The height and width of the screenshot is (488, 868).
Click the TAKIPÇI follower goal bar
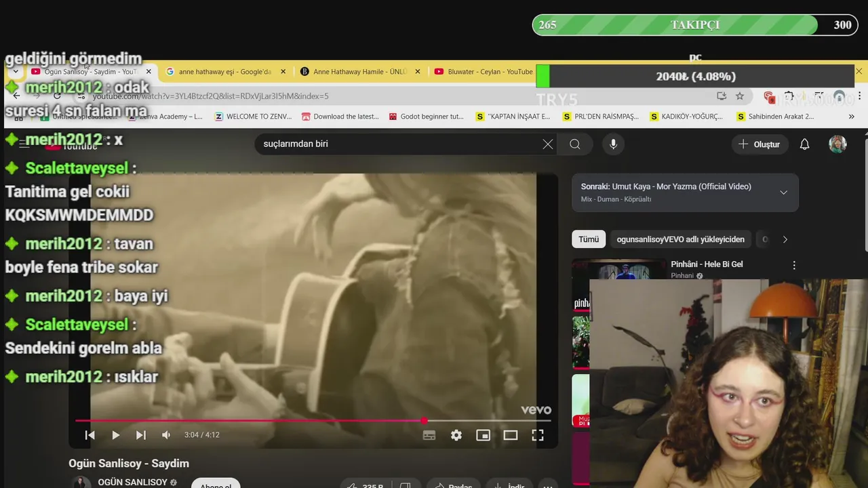coord(694,25)
